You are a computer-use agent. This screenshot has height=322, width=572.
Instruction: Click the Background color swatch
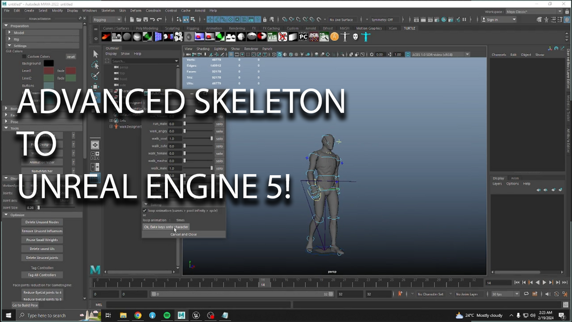(48, 63)
